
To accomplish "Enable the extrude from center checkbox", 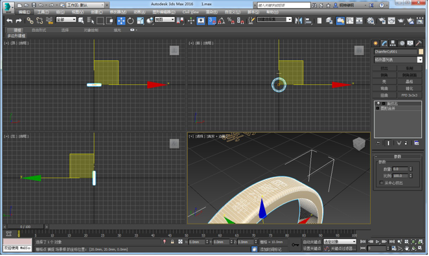I will click(382, 183).
